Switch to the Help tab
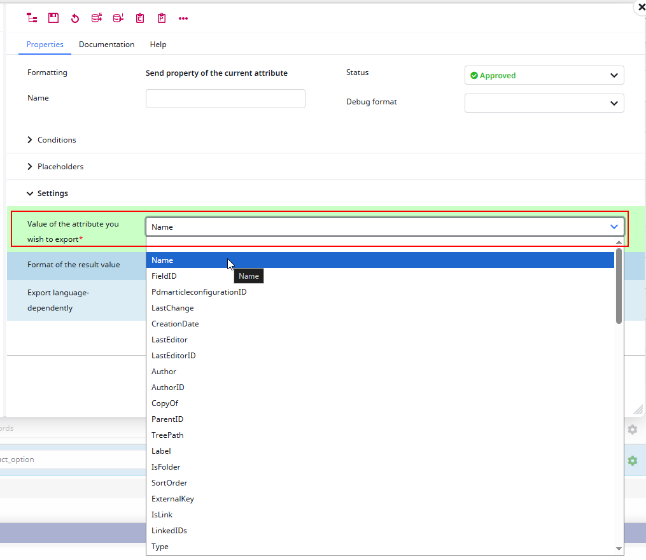 coord(158,45)
